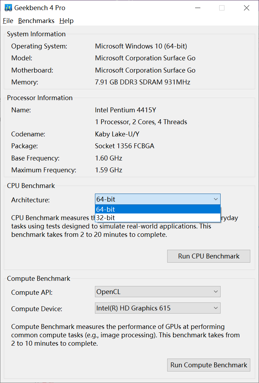This screenshot has height=383, width=259.
Task: Click the 'CPU Benchmark' group heading
Action: click(31, 186)
